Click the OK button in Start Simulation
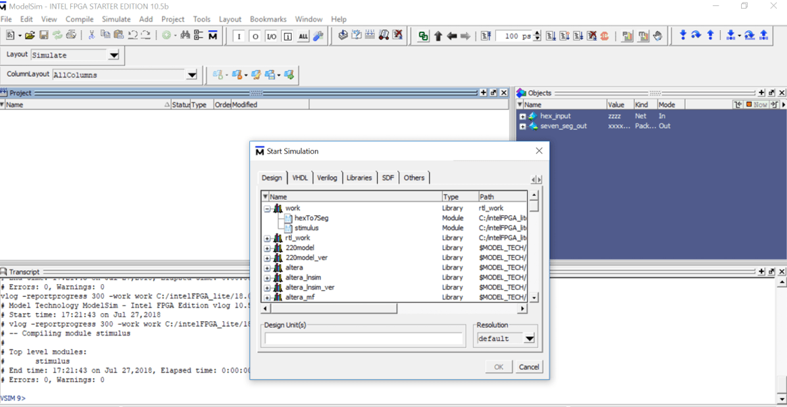Screen dimensions: 787x407 point(499,367)
